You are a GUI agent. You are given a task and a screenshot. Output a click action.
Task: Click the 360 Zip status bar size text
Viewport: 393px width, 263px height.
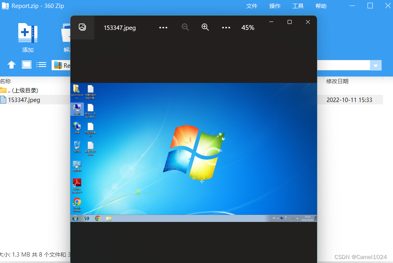point(35,255)
